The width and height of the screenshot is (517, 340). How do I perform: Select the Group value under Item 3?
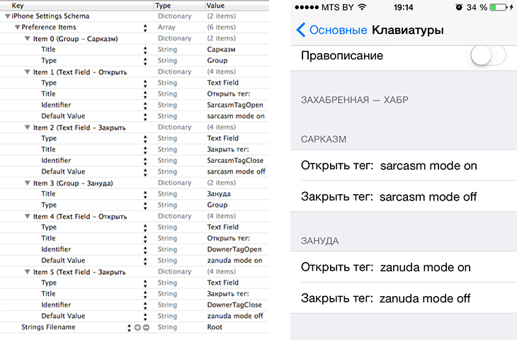(217, 205)
